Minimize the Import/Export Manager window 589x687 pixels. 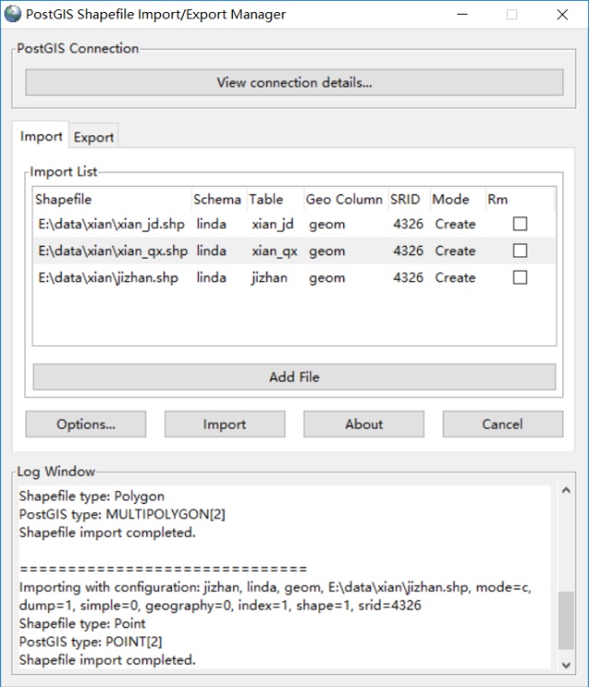[462, 15]
